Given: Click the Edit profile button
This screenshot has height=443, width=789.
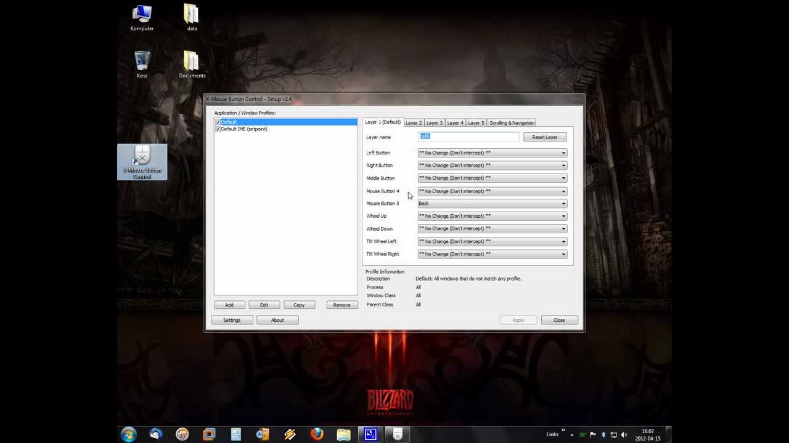Looking at the screenshot, I should pos(264,305).
